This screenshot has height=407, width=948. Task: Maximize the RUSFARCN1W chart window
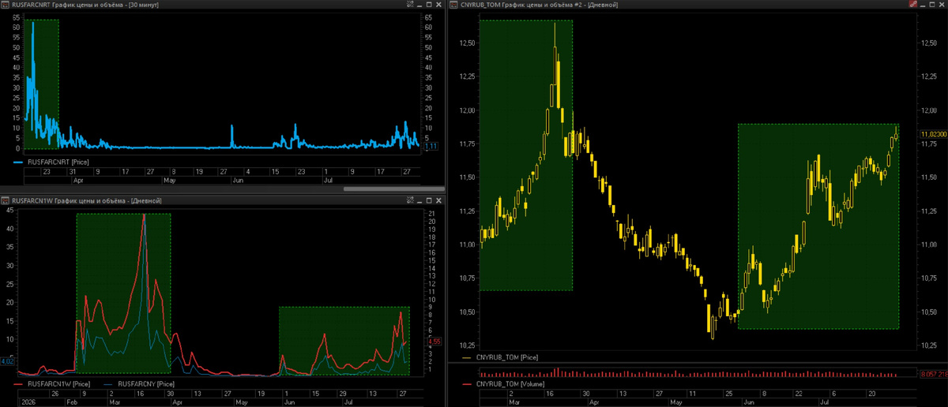pyautogui.click(x=430, y=201)
